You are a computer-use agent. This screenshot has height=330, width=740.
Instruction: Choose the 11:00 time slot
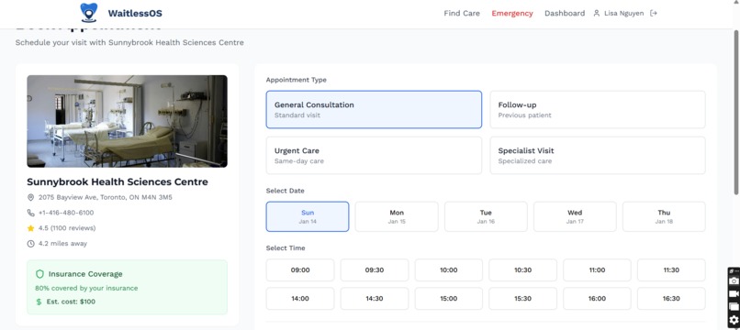click(597, 270)
